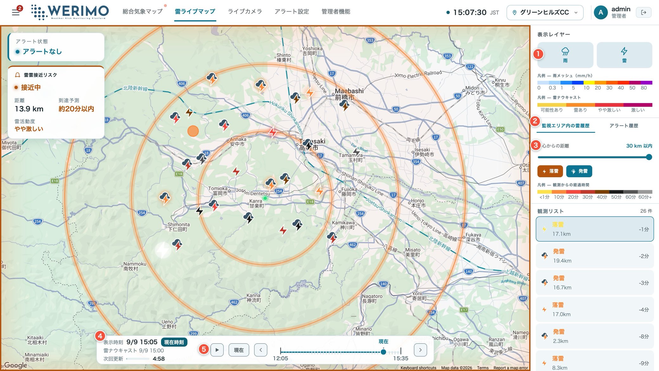The width and height of the screenshot is (659, 371).
Task: Open the 総合気象マップ tab
Action: click(x=143, y=12)
